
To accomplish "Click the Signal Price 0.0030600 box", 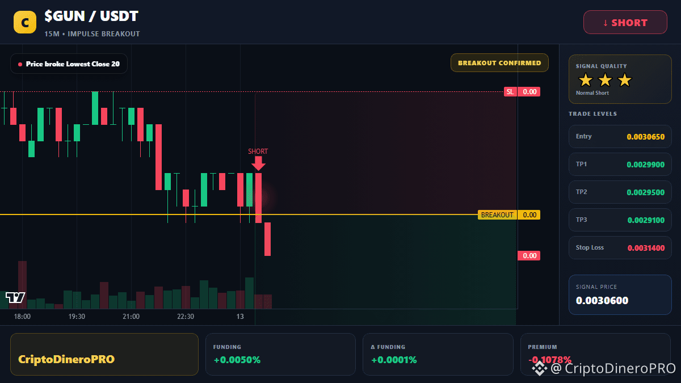I will coord(620,294).
